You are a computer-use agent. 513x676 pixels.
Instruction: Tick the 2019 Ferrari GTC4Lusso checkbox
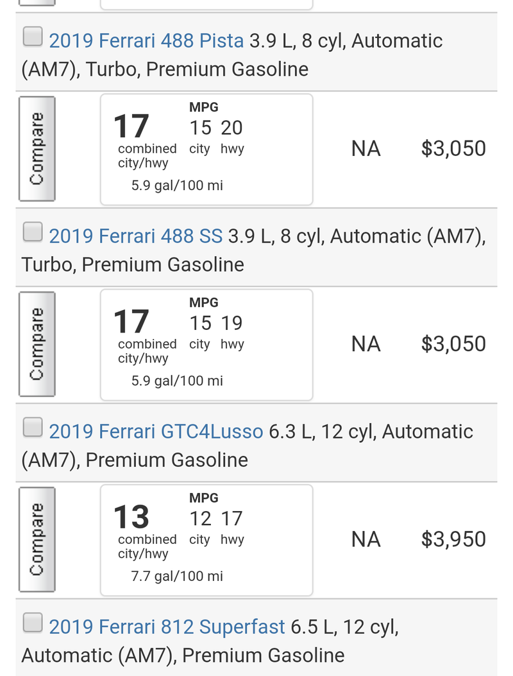33,428
